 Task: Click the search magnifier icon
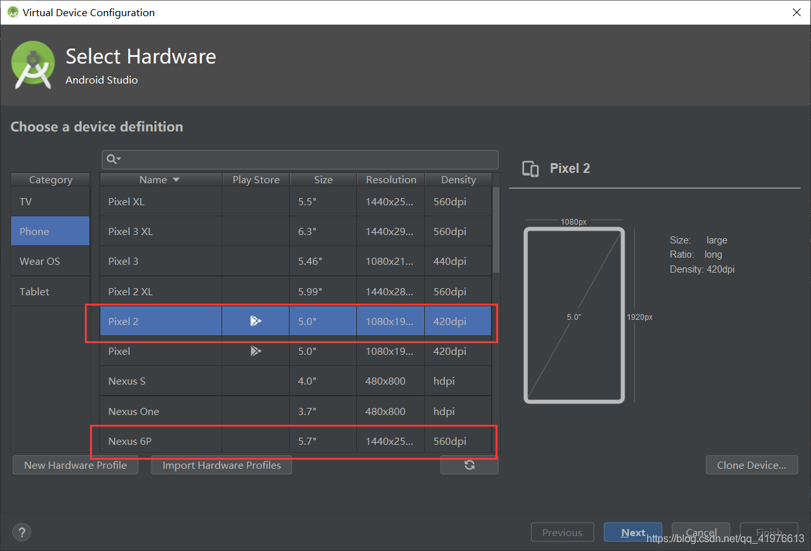(x=111, y=159)
